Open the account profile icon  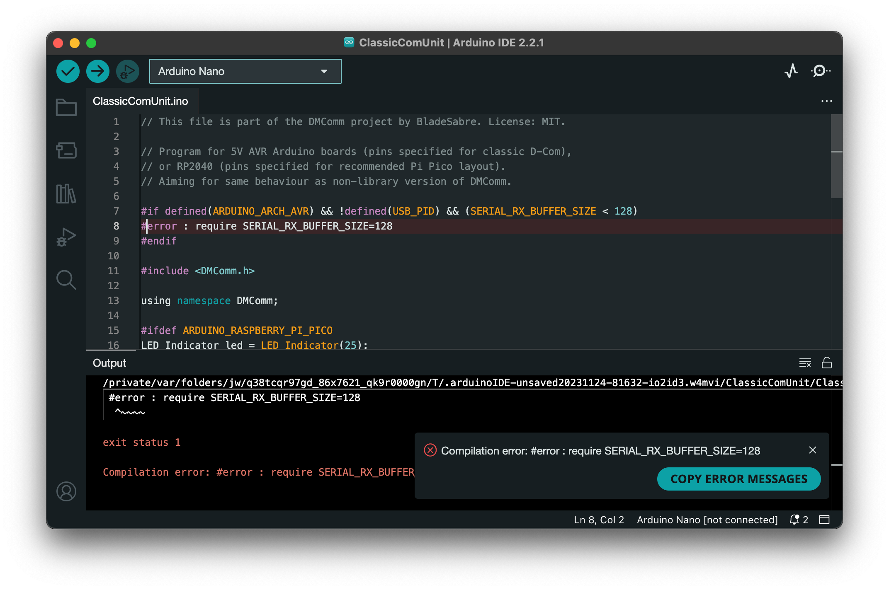tap(66, 491)
